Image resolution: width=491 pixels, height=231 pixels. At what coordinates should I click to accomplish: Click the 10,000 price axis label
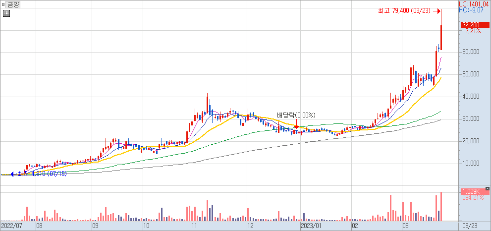coord(470,164)
